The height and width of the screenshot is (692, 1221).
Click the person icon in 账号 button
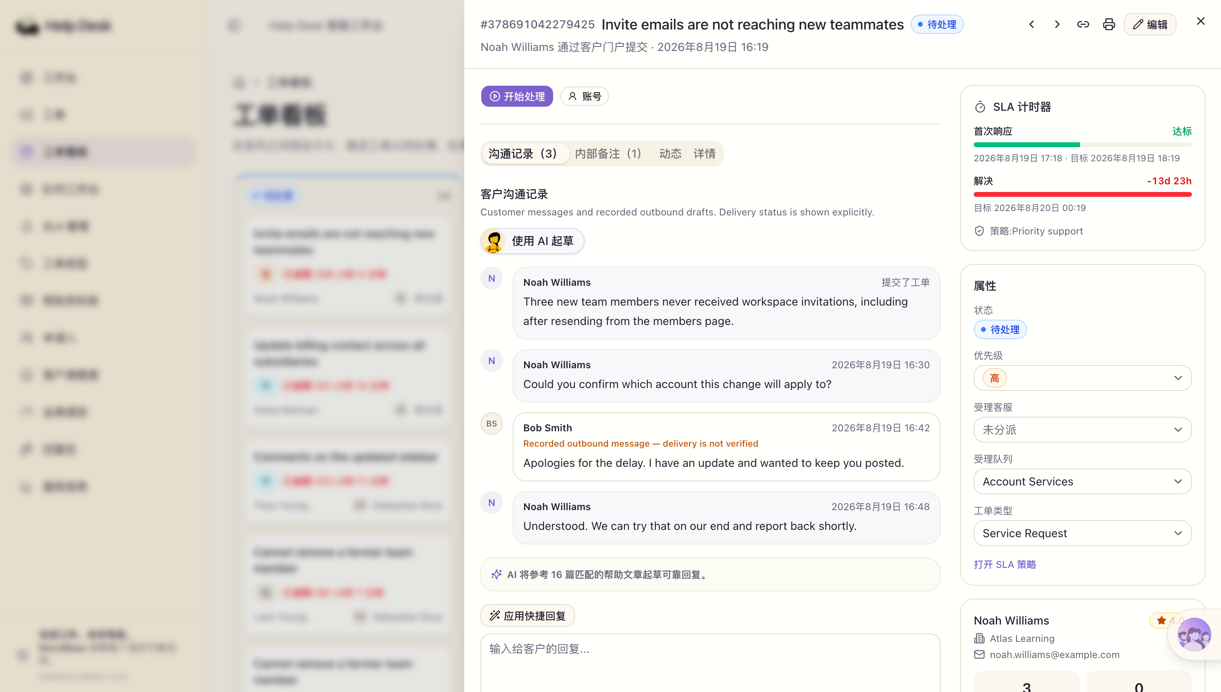coord(573,97)
